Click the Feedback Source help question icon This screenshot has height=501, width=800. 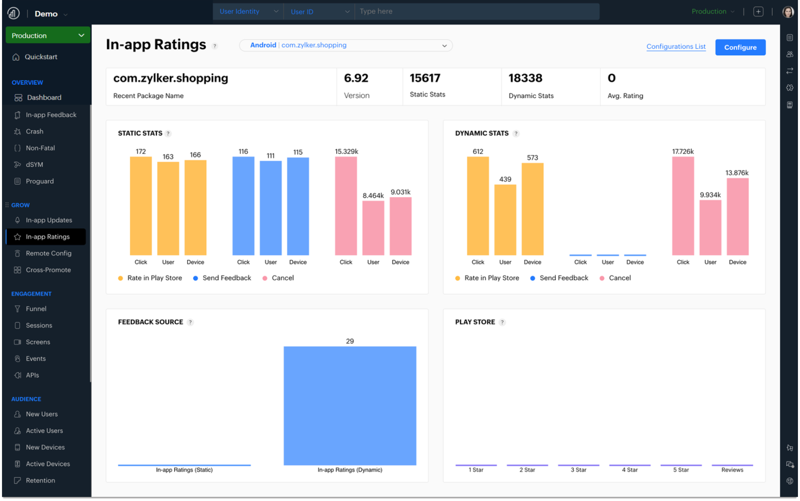click(190, 322)
